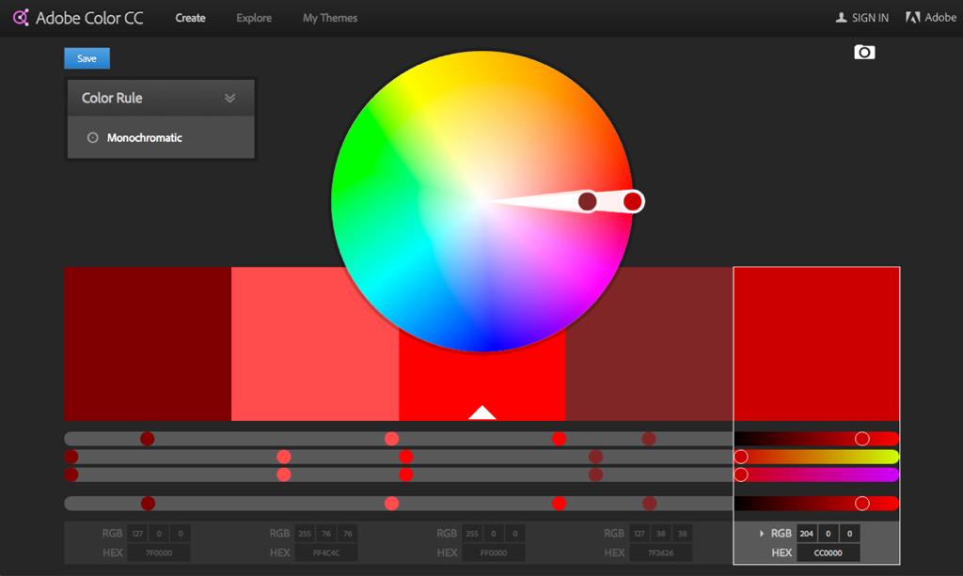Click the dark maroon handle on the color wheel
The height and width of the screenshot is (576, 963).
(x=587, y=201)
